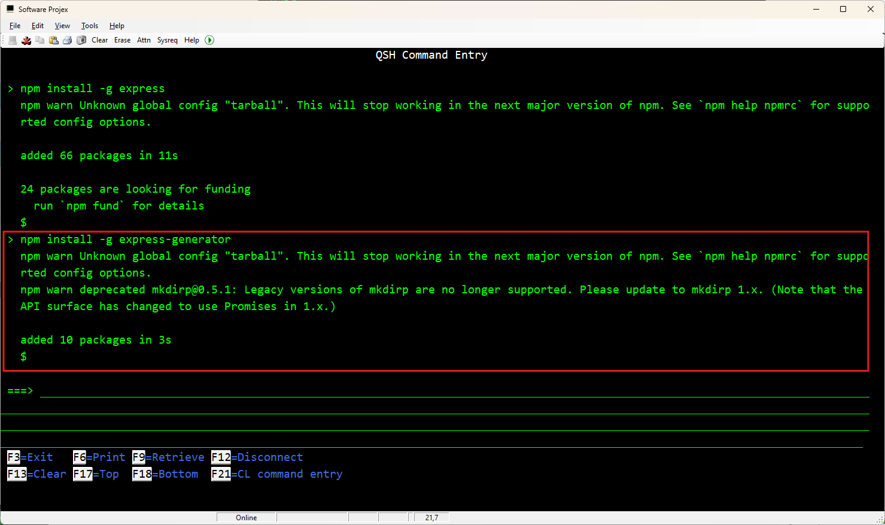
Task: Click the Erase toolbar button
Action: (123, 40)
